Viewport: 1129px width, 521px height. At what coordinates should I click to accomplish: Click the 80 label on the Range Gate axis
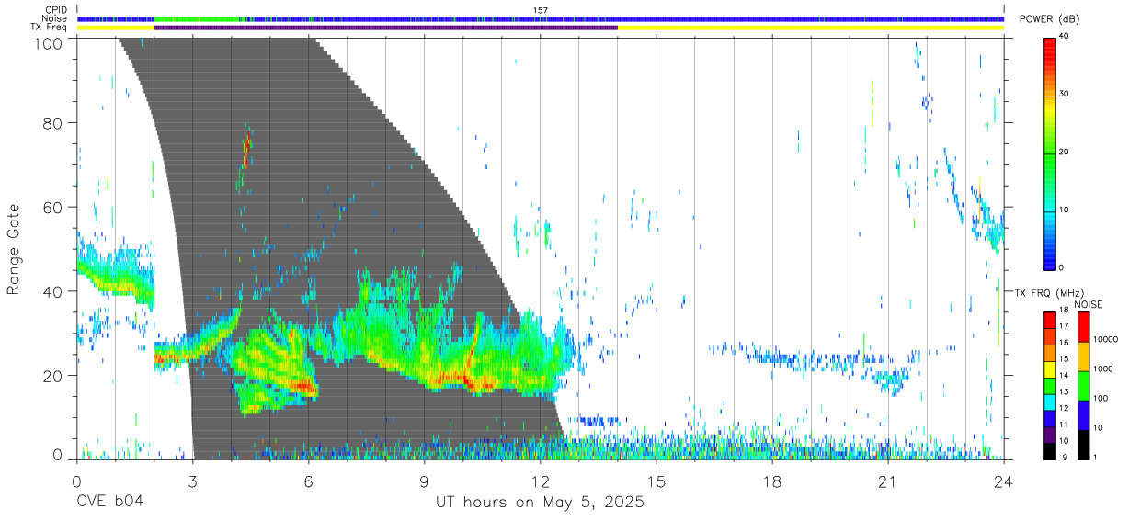click(54, 122)
